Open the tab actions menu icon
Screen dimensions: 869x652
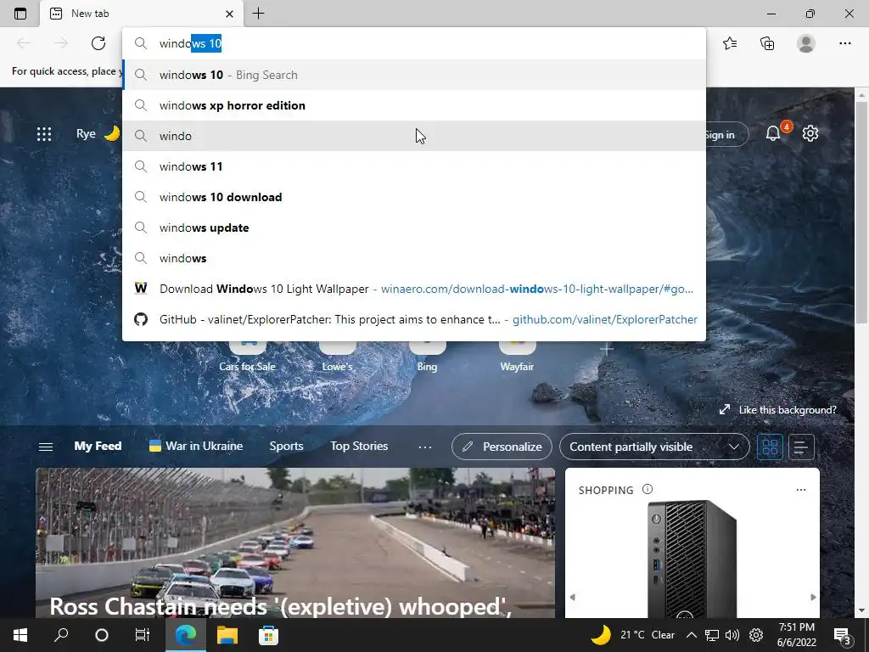pyautogui.click(x=20, y=14)
